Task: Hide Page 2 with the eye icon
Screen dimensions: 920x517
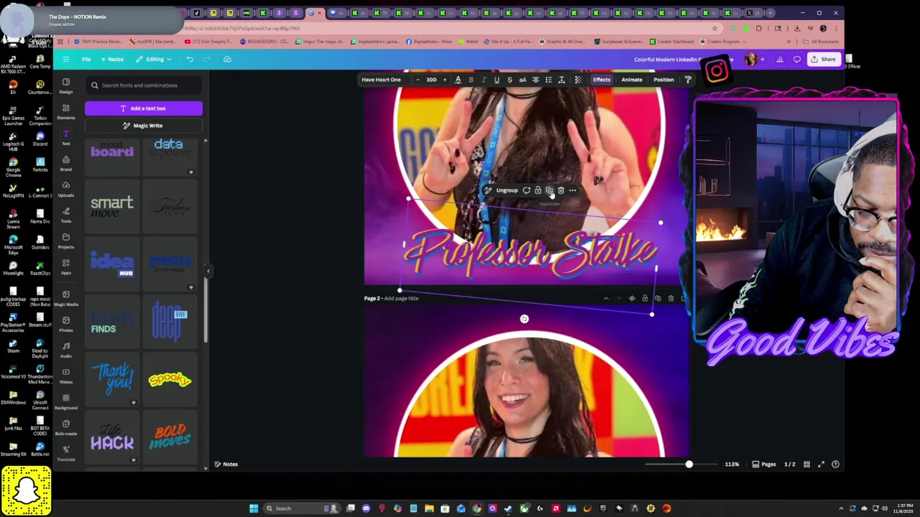Action: point(632,299)
